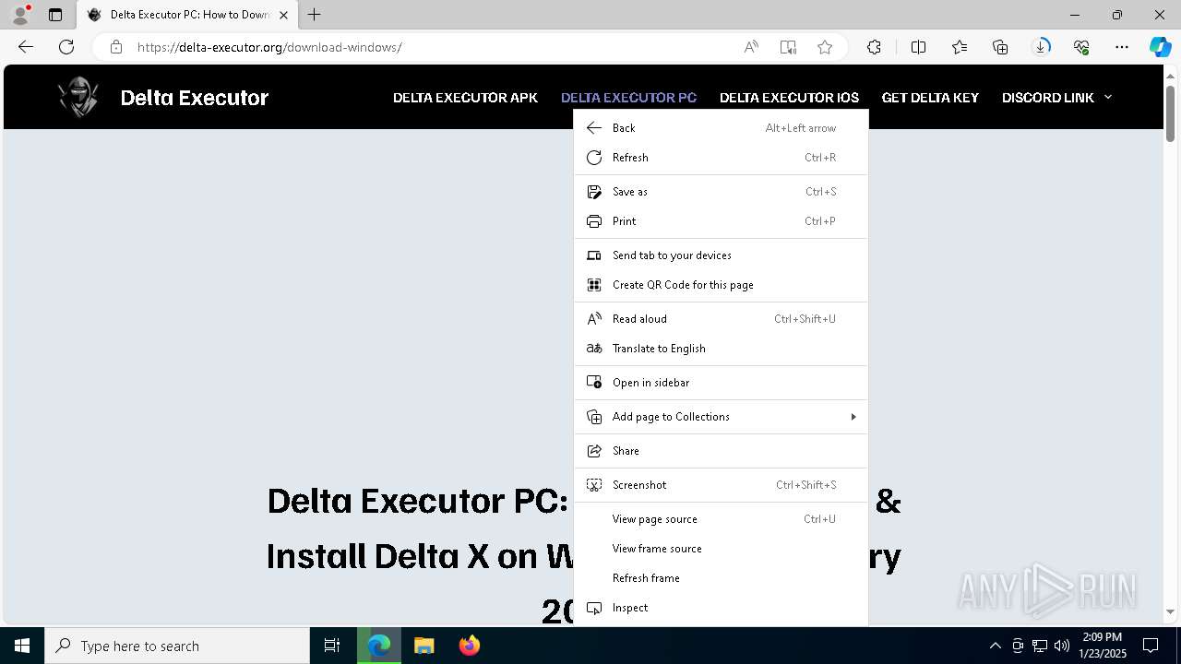Open the Tab actions menu icon
The height and width of the screenshot is (664, 1181).
coord(55,15)
